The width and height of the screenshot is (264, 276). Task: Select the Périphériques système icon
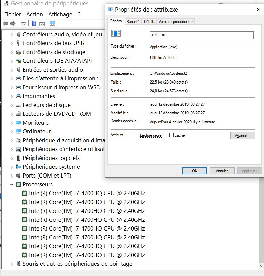pyautogui.click(x=18, y=167)
